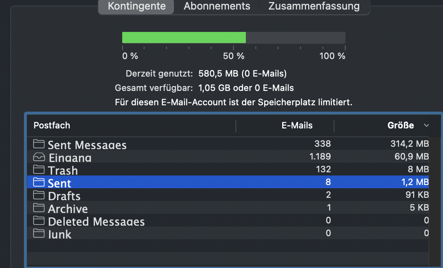Image resolution: width=443 pixels, height=268 pixels.
Task: Click the highlighted Sent folder icon
Action: (38, 182)
